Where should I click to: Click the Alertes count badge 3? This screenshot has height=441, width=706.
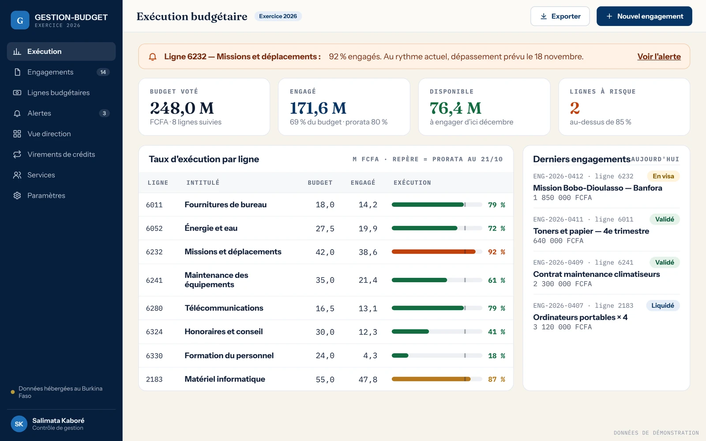coord(104,113)
